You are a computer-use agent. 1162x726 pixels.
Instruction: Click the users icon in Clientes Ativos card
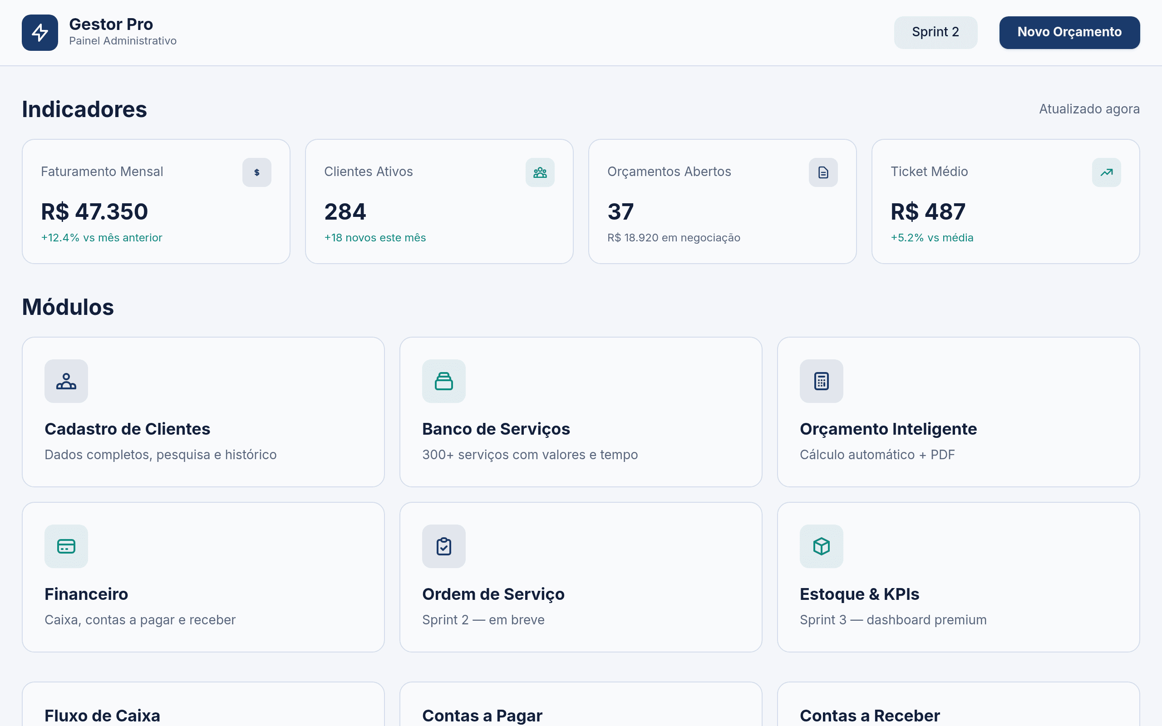coord(540,172)
